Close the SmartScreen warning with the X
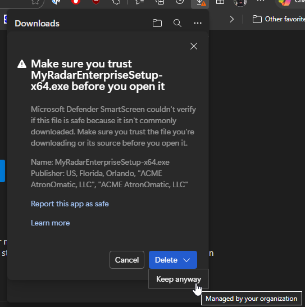This screenshot has width=305, height=307. tap(194, 46)
